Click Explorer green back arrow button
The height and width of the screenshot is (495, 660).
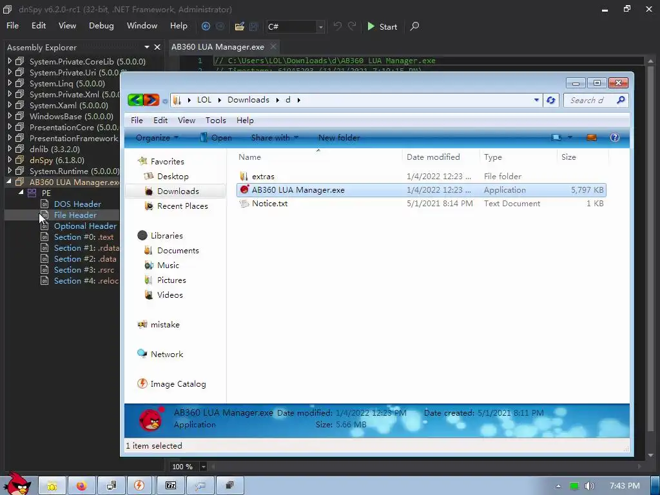coord(135,100)
